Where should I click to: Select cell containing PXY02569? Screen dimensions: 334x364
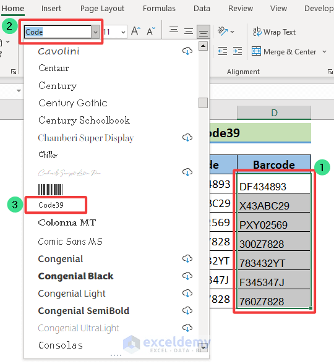click(x=274, y=222)
